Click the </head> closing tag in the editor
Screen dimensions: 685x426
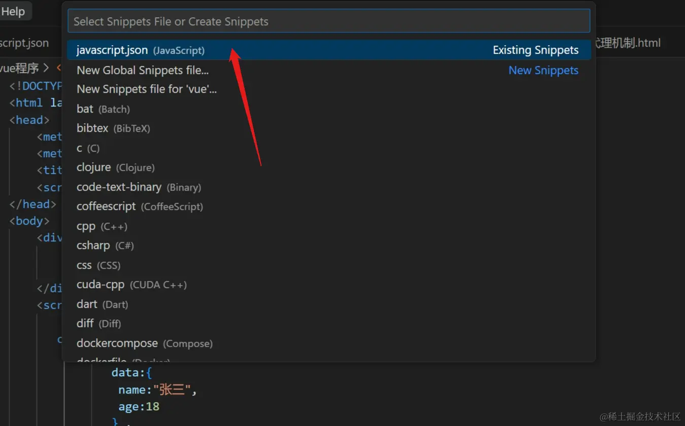point(32,204)
